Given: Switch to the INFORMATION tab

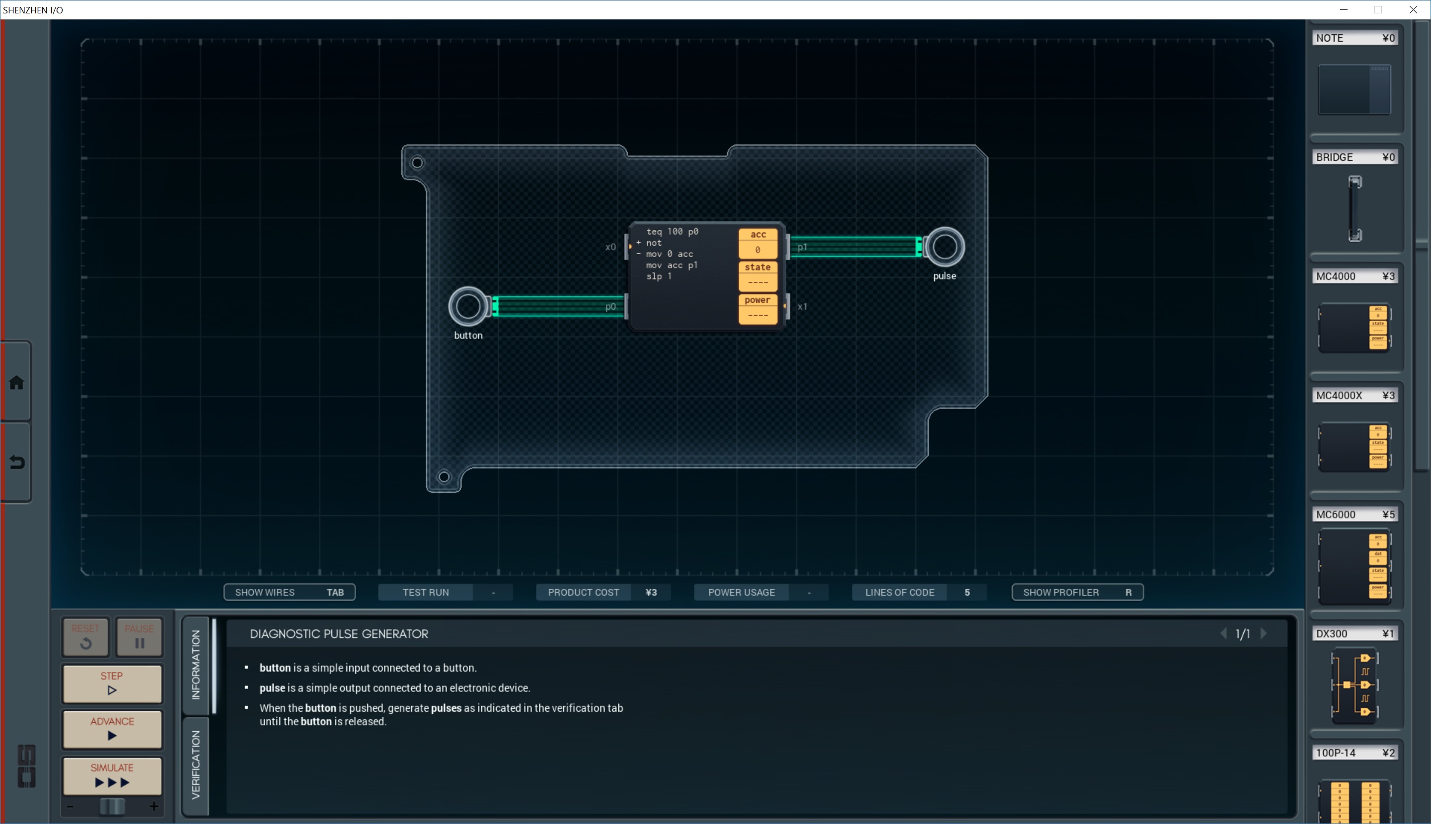Looking at the screenshot, I should 196,665.
